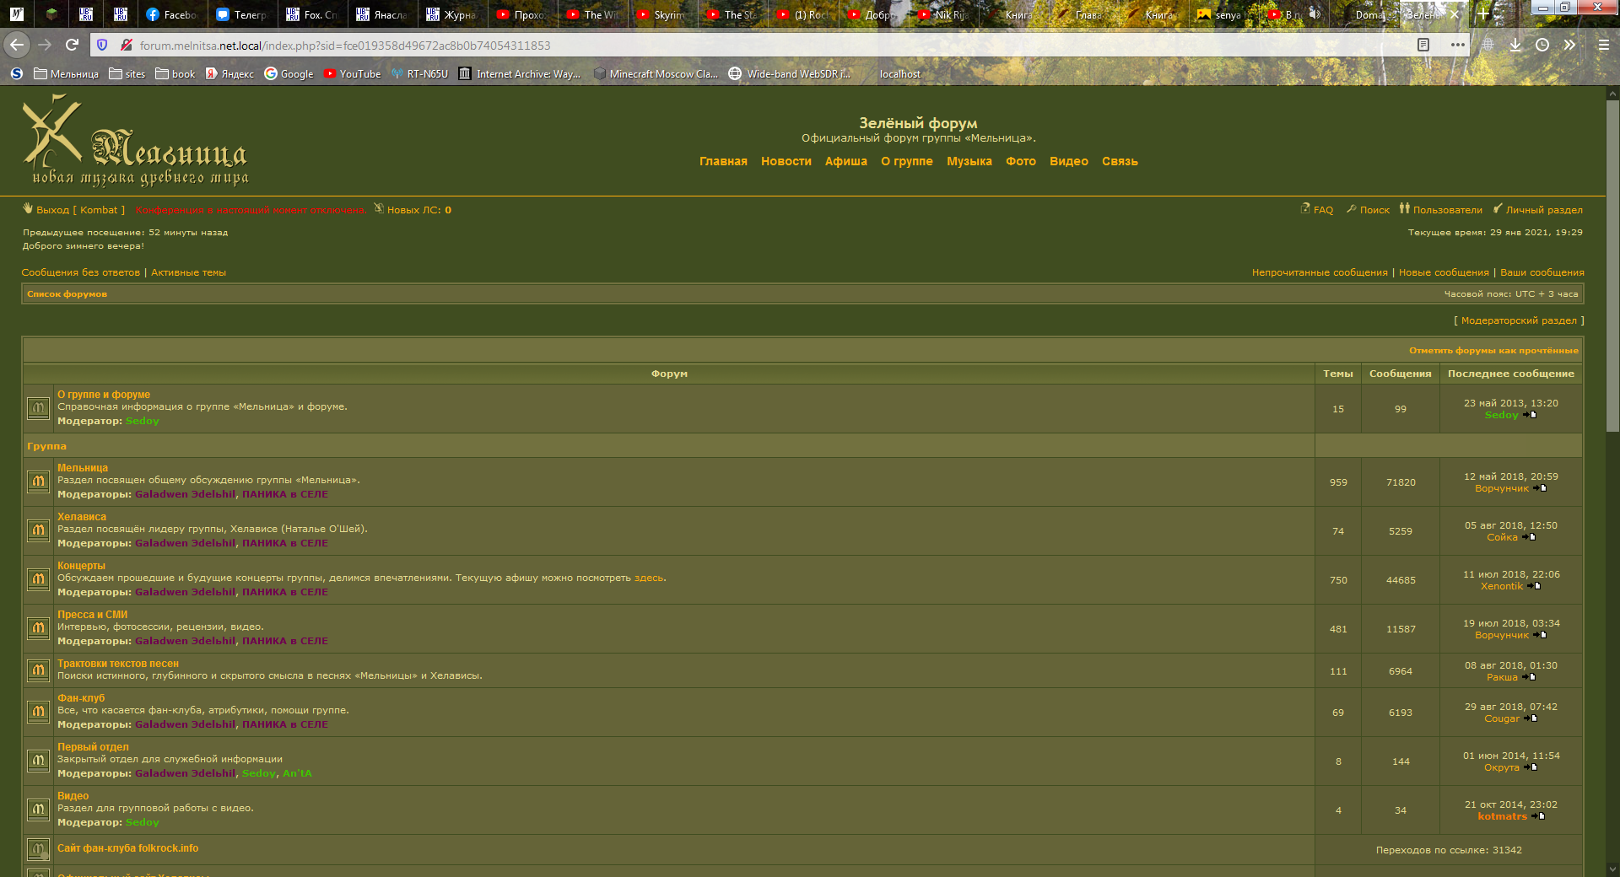Click the insecure connection padlock icon
The height and width of the screenshot is (877, 1620).
126,45
